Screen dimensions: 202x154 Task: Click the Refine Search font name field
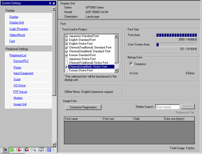point(167,107)
